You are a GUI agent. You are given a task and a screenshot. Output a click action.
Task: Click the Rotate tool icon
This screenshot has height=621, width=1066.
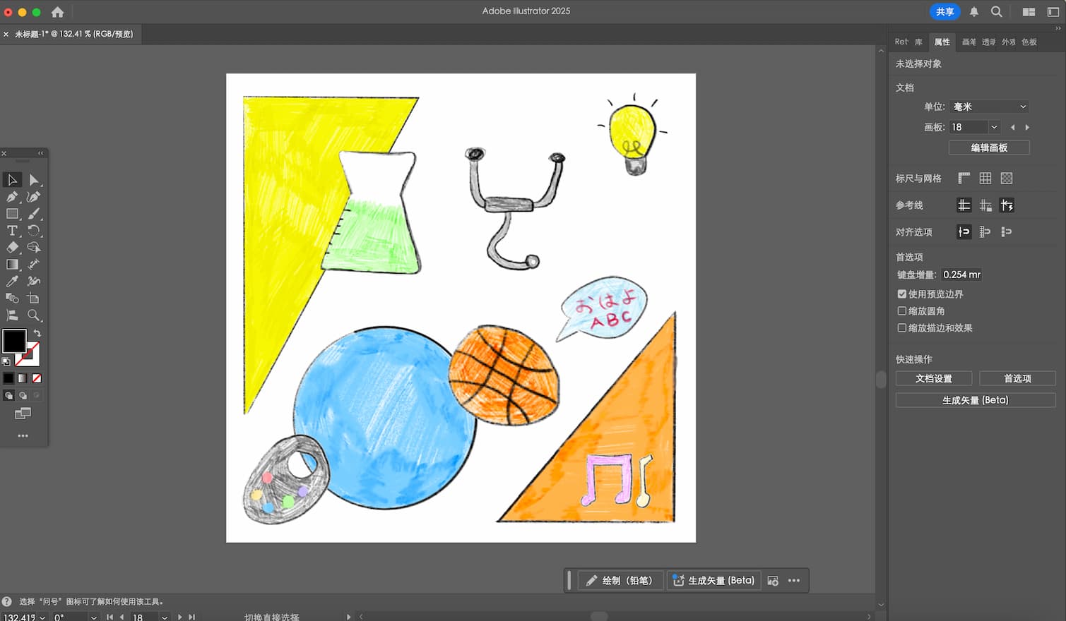click(x=35, y=230)
